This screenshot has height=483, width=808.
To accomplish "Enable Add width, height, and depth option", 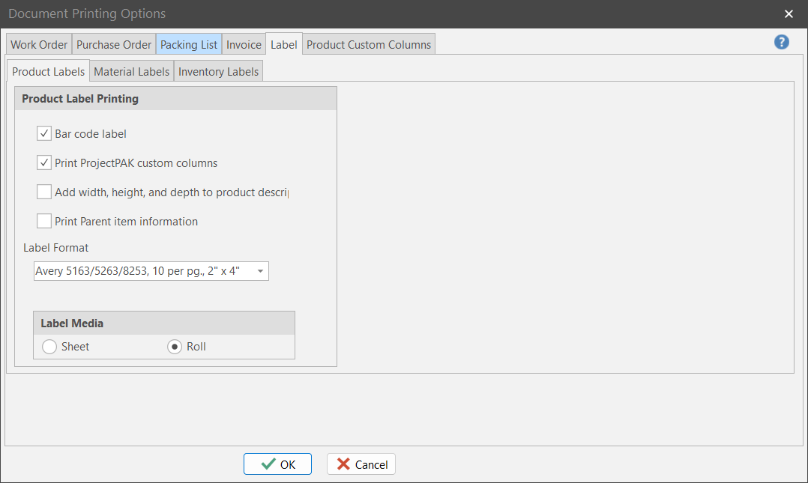I will [x=44, y=192].
